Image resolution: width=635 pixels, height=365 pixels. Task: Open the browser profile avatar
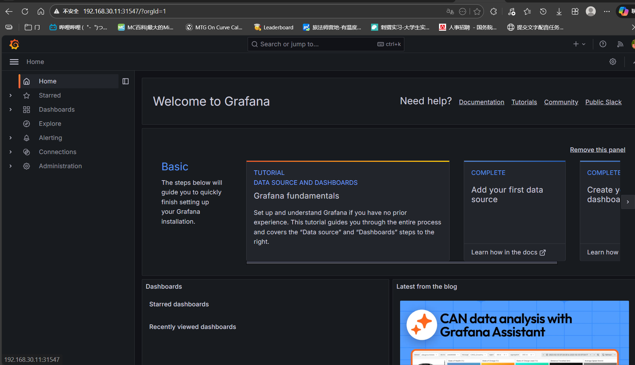(x=591, y=11)
